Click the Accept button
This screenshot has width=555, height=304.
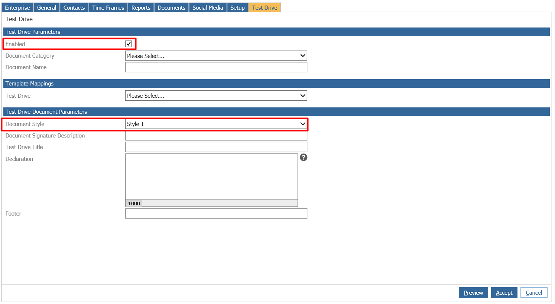(x=504, y=293)
